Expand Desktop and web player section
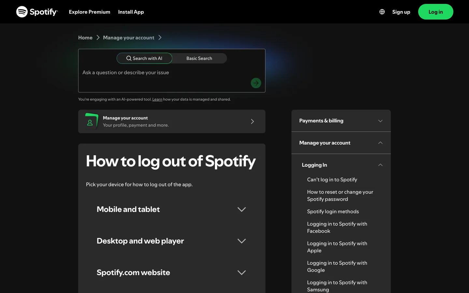The height and width of the screenshot is (293, 469). pyautogui.click(x=172, y=241)
